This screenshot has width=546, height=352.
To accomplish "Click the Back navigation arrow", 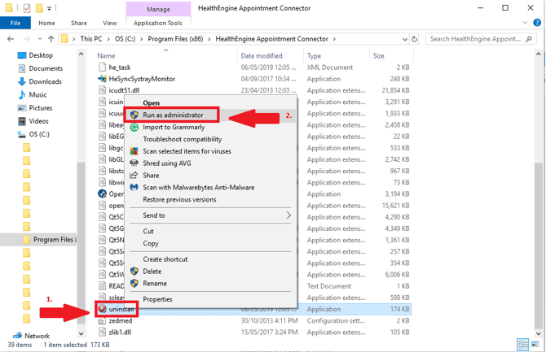I will (x=11, y=38).
